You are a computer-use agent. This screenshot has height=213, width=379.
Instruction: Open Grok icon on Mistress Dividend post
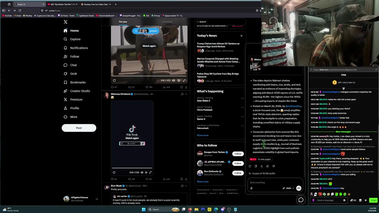pyautogui.click(x=182, y=94)
